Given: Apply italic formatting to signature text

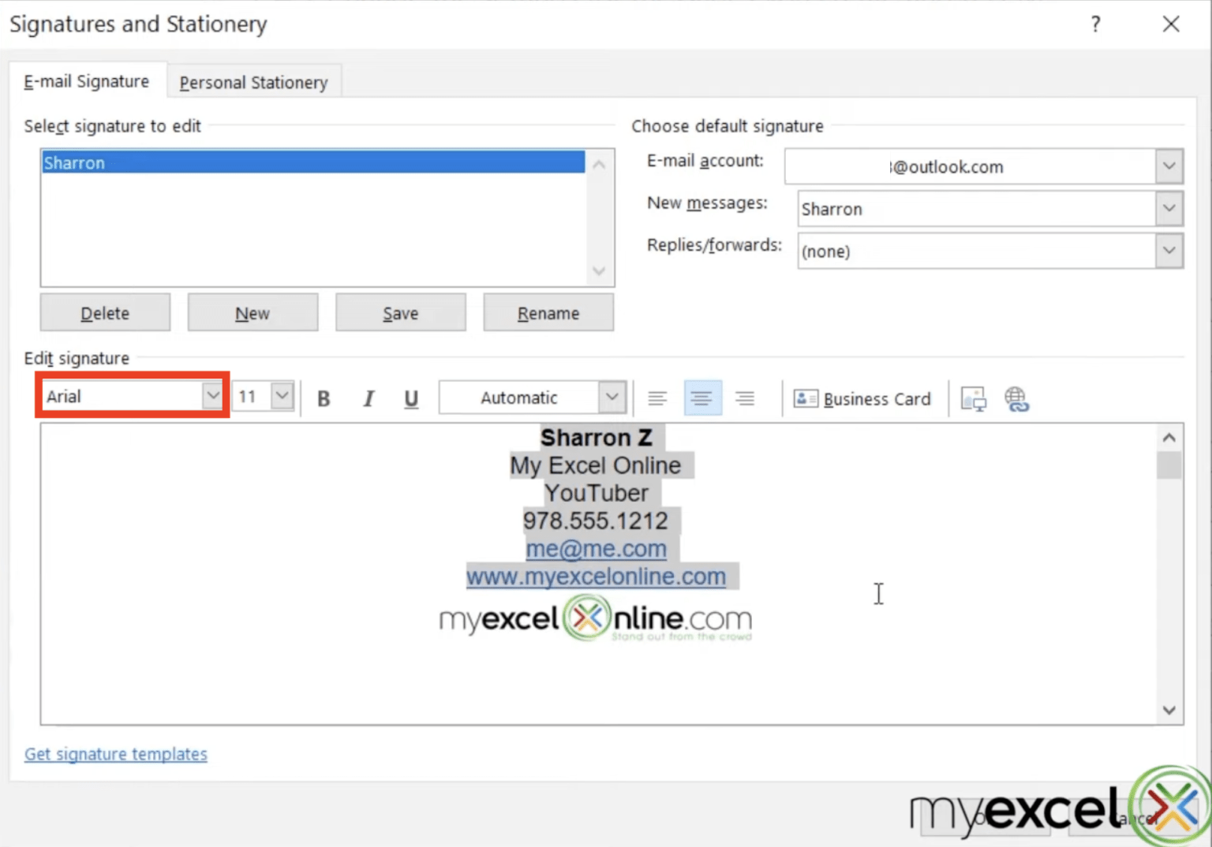Looking at the screenshot, I should coord(368,398).
